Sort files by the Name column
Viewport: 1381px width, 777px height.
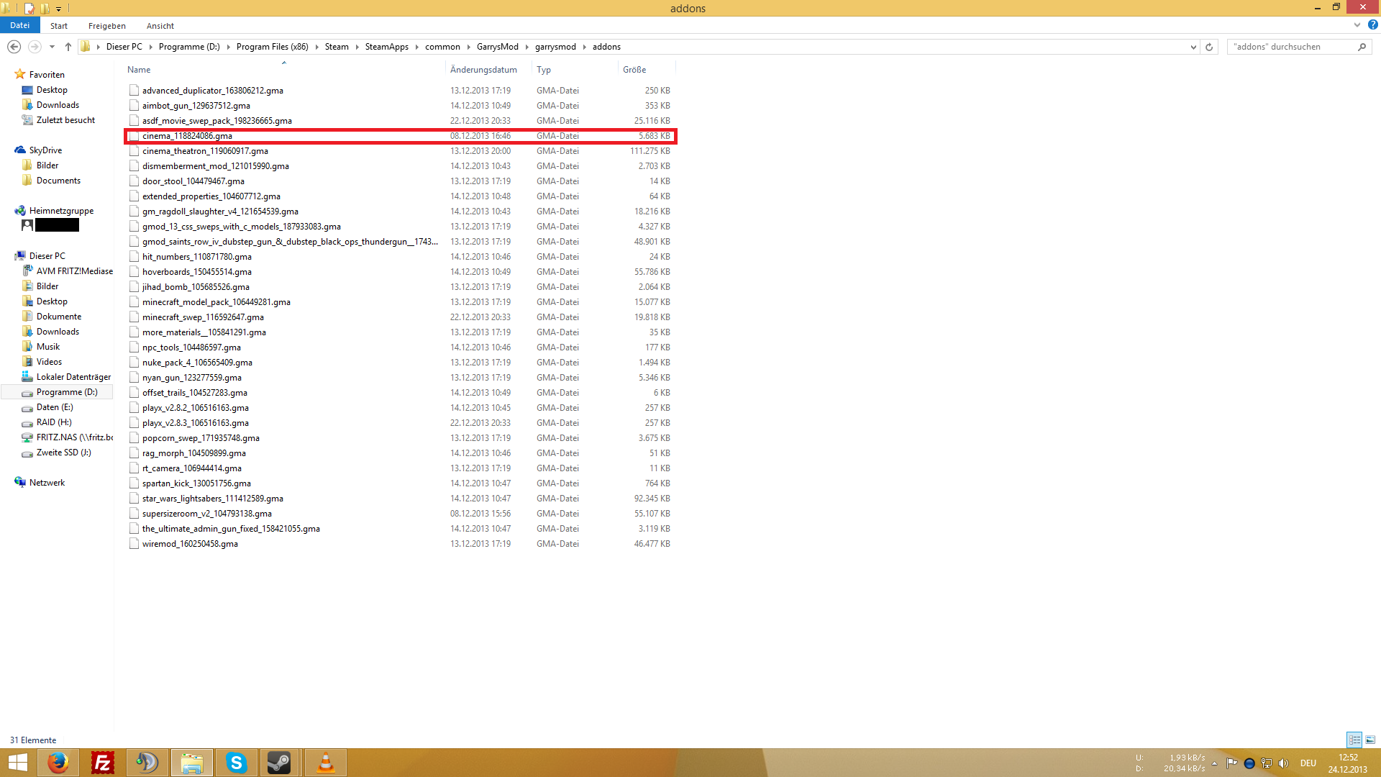tap(284, 70)
